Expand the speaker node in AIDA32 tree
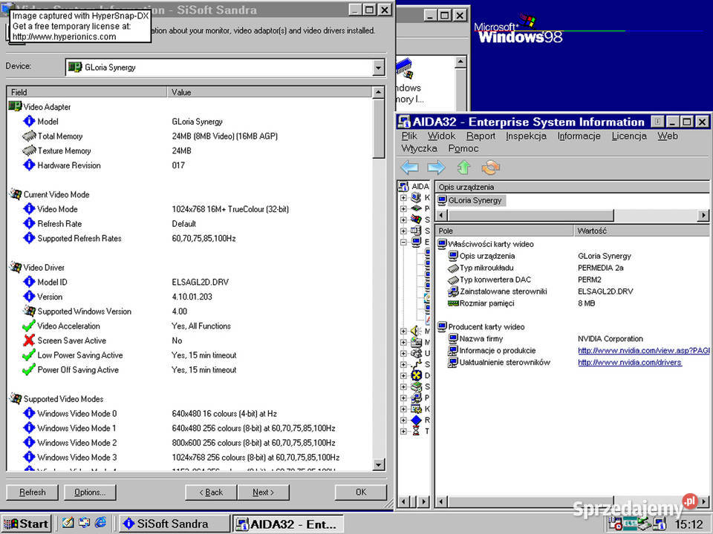The height and width of the screenshot is (534, 713). coord(403,331)
